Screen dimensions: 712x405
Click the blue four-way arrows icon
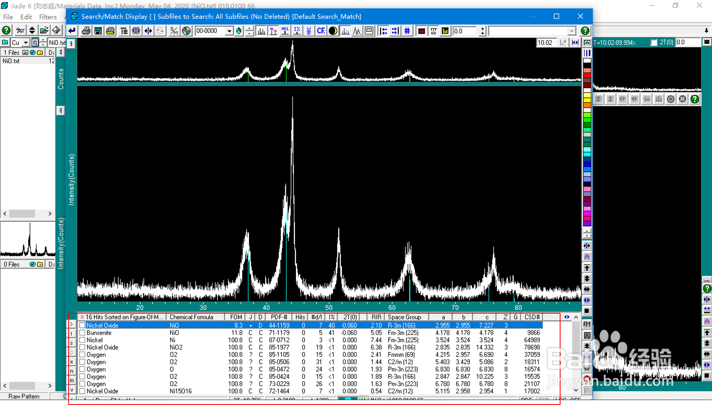click(148, 31)
